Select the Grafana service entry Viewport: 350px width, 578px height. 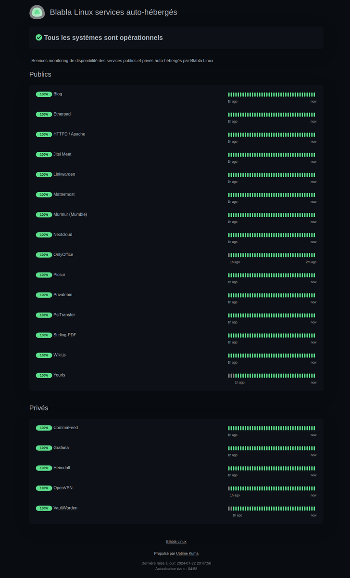tap(61, 448)
